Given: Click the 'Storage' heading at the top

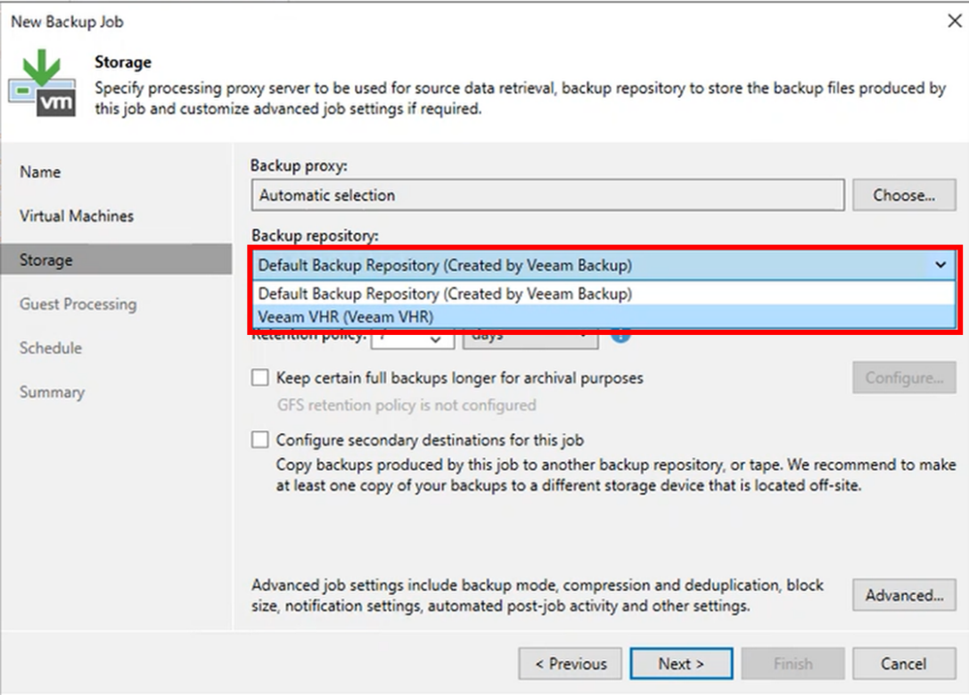Looking at the screenshot, I should (123, 61).
